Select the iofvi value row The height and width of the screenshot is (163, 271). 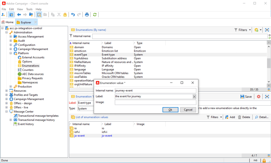click(x=170, y=132)
